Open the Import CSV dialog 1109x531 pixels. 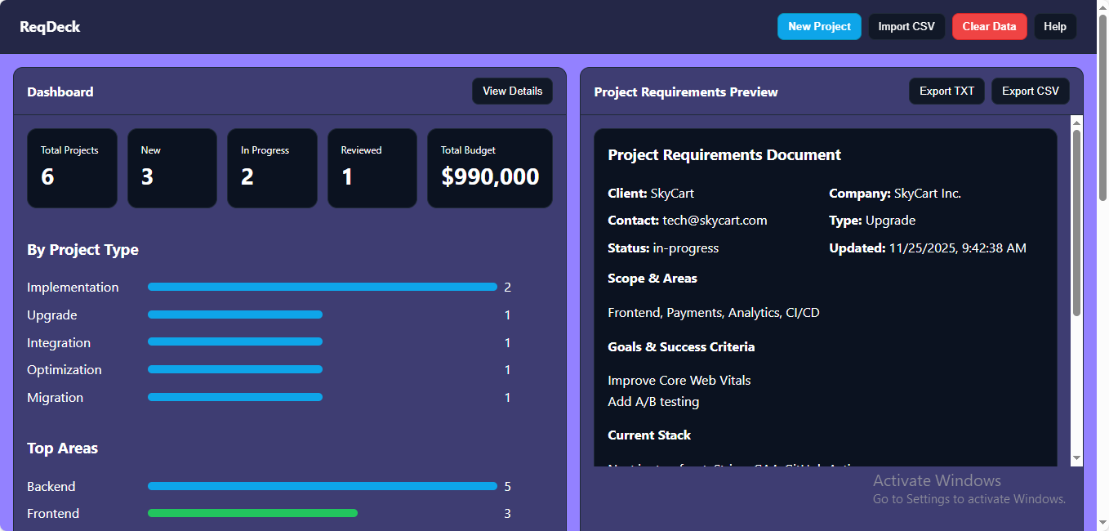(906, 26)
